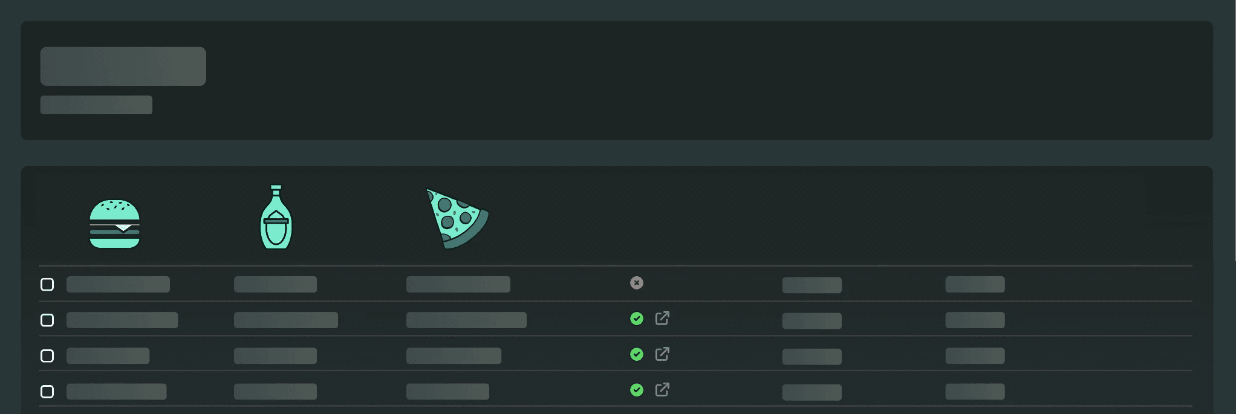Select the first row's name placeholder
This screenshot has width=1236, height=414.
click(117, 283)
